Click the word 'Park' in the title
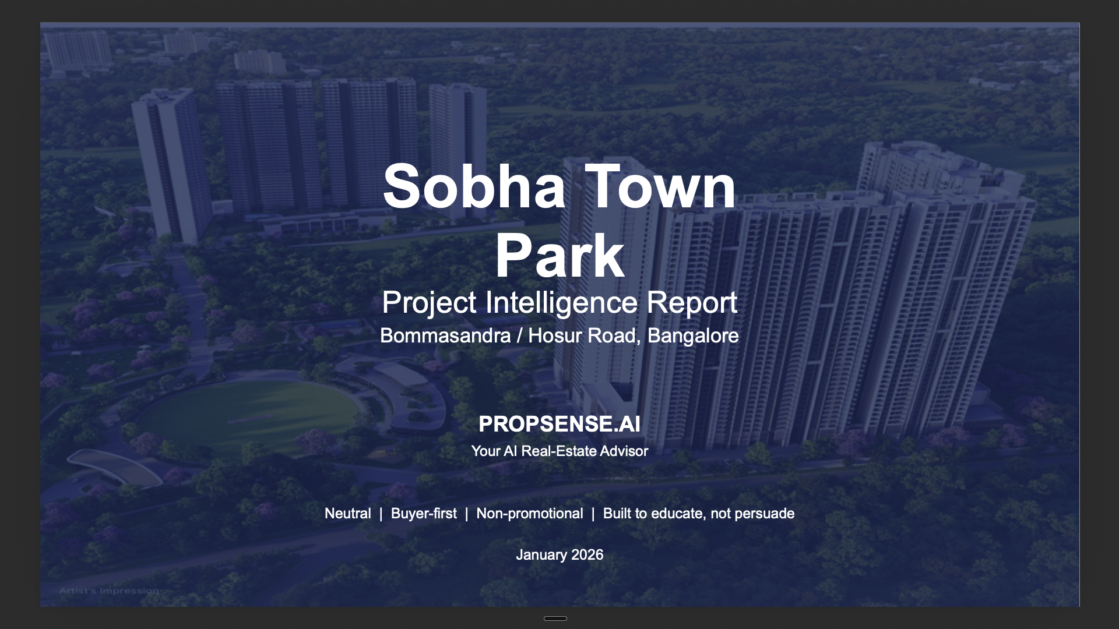This screenshot has width=1119, height=629. click(559, 255)
